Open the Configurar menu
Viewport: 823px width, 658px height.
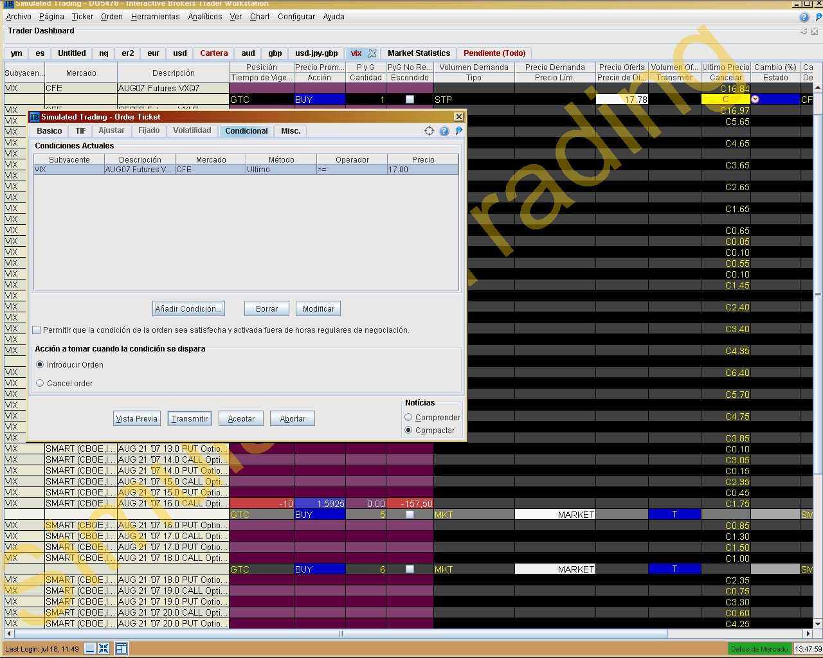[x=296, y=17]
